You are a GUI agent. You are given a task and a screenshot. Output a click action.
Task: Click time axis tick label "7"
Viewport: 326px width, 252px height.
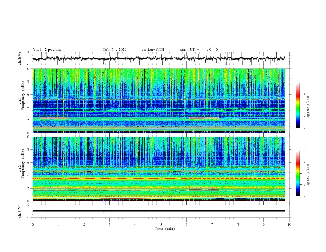[212, 224]
